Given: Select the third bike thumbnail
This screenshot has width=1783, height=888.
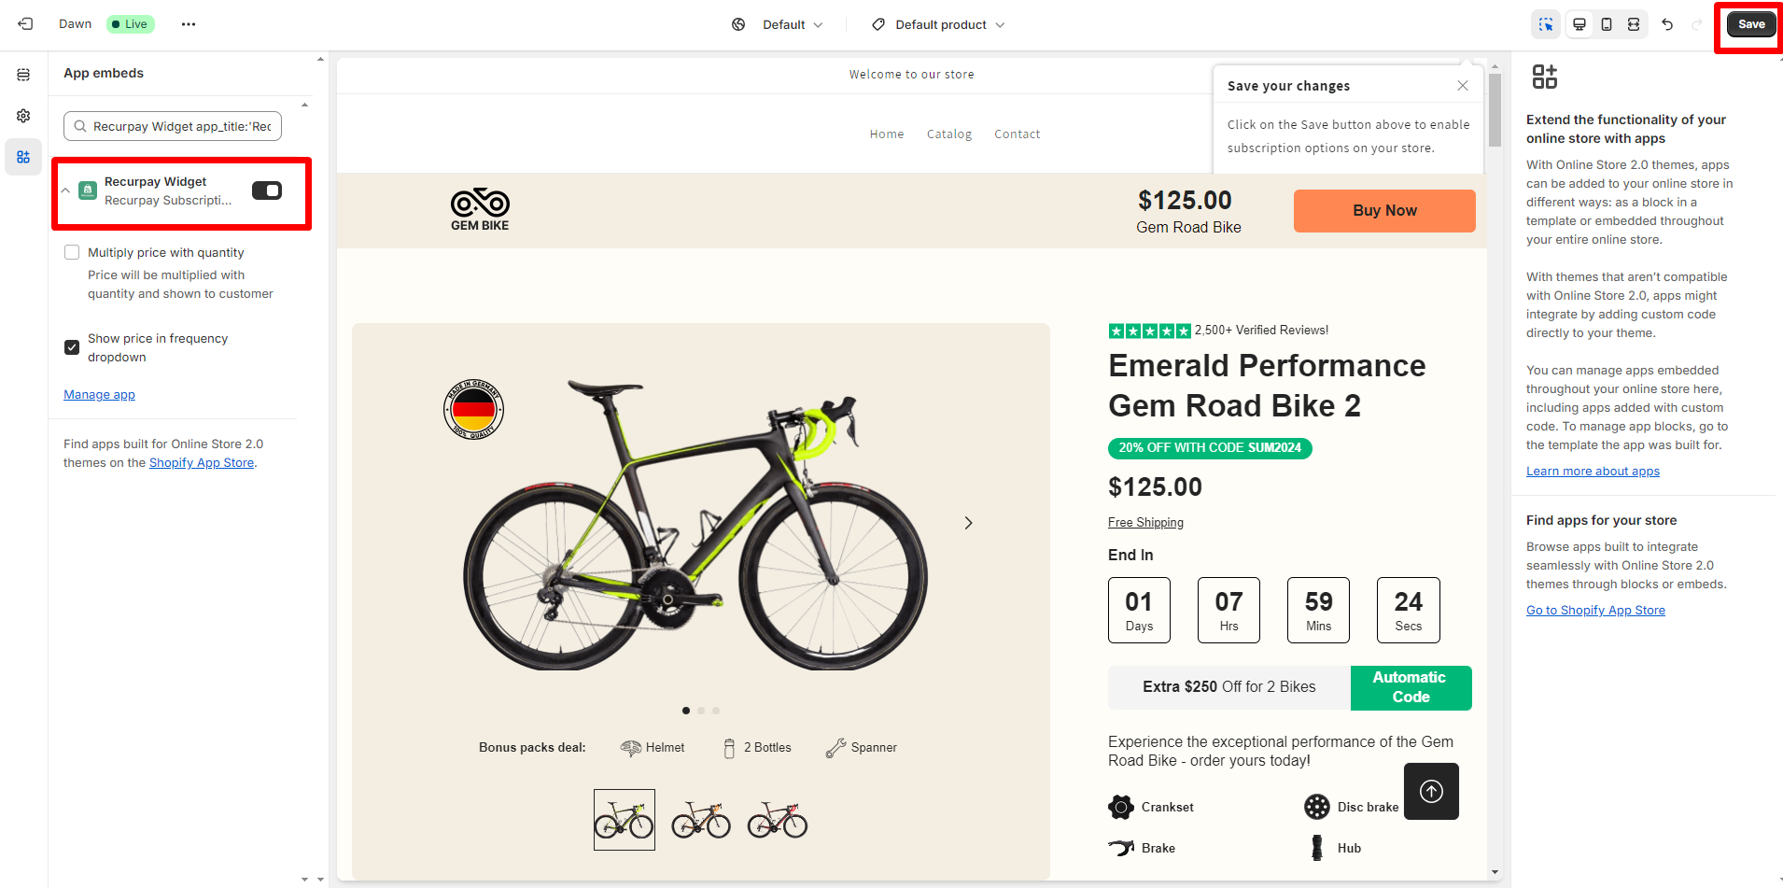Looking at the screenshot, I should (778, 820).
